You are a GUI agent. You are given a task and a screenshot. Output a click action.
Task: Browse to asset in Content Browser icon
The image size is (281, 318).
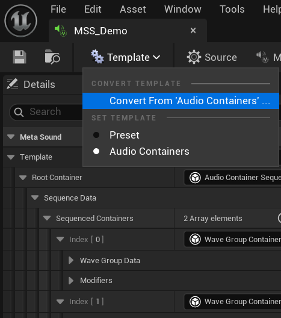(x=52, y=57)
